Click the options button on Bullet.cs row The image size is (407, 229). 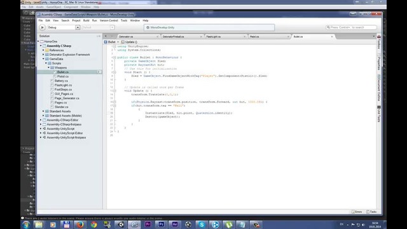point(100,72)
